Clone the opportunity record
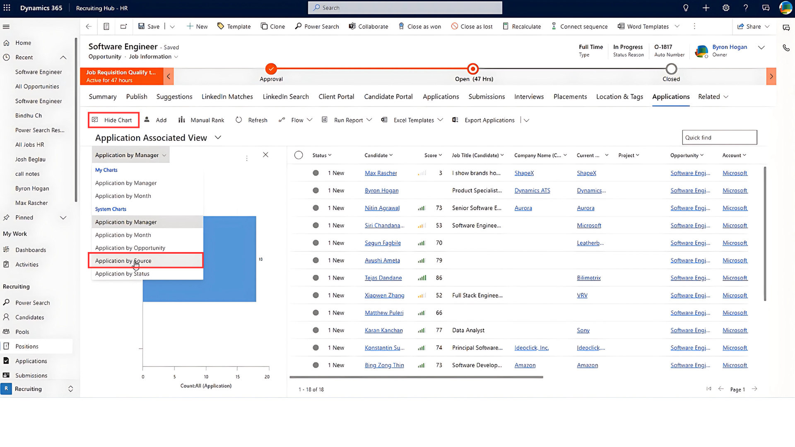The image size is (795, 447). pos(273,26)
